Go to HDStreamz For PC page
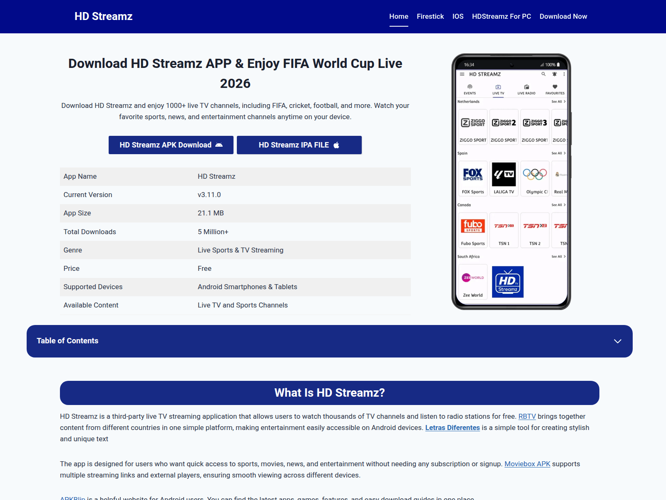The image size is (666, 500). (x=502, y=16)
